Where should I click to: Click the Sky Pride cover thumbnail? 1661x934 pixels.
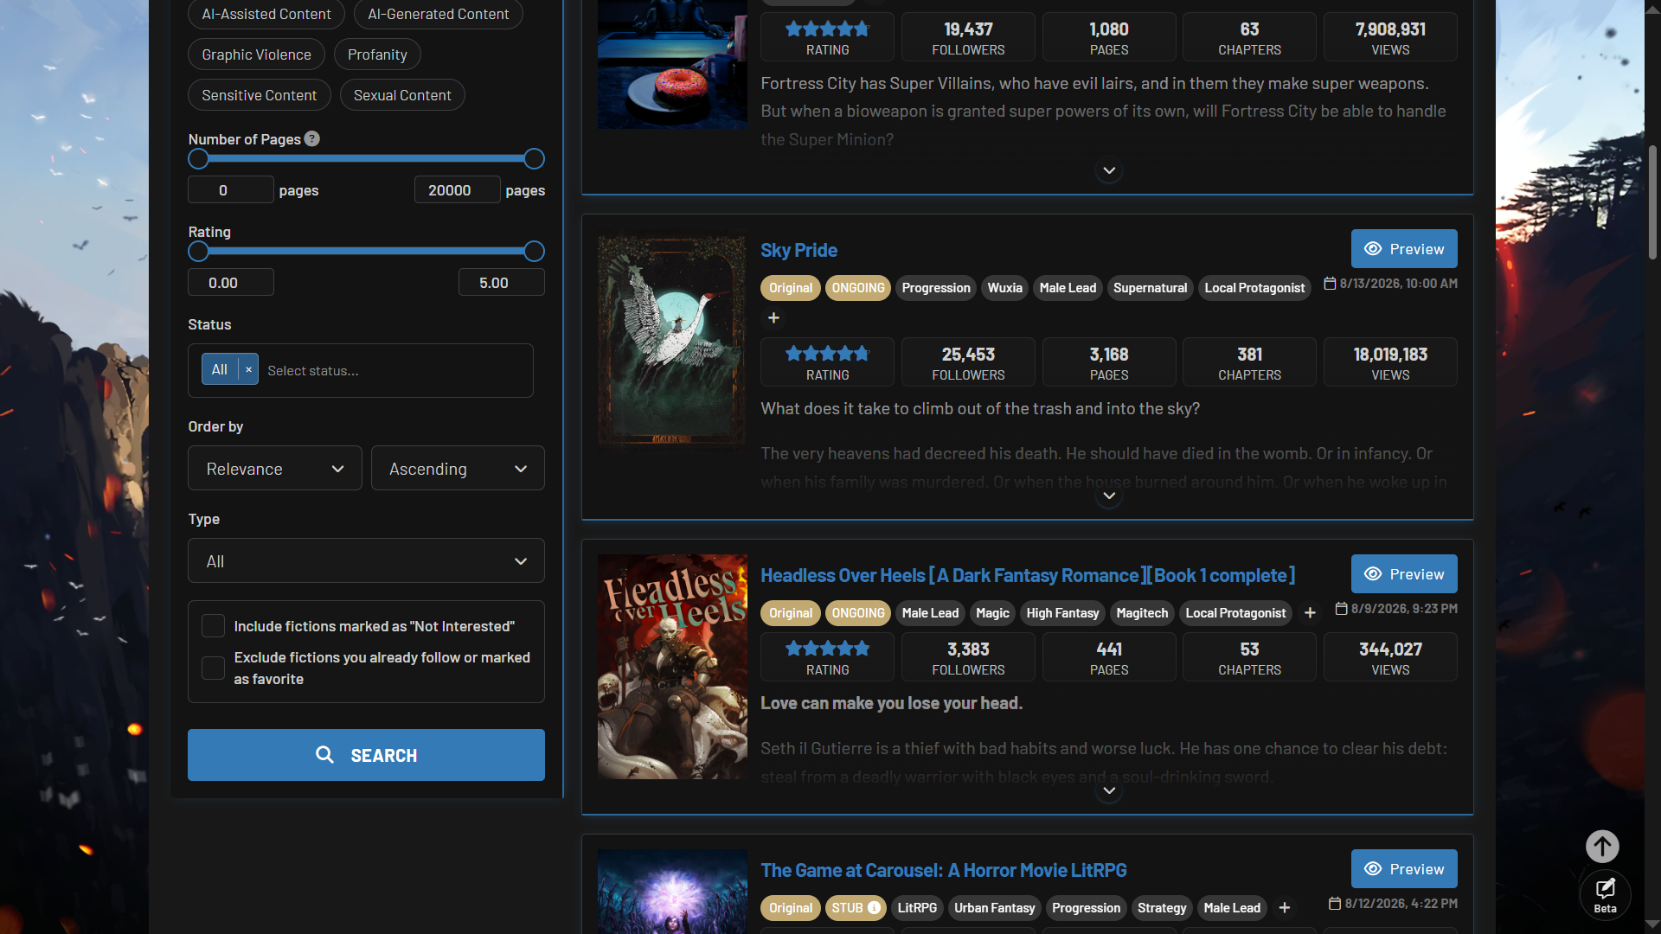(672, 342)
